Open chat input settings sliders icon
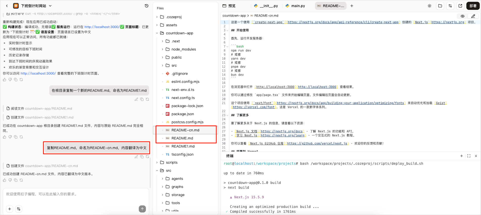 [19, 209]
